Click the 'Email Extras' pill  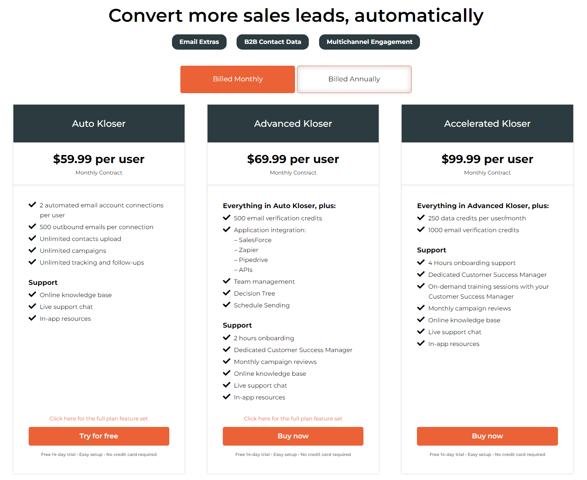click(199, 42)
